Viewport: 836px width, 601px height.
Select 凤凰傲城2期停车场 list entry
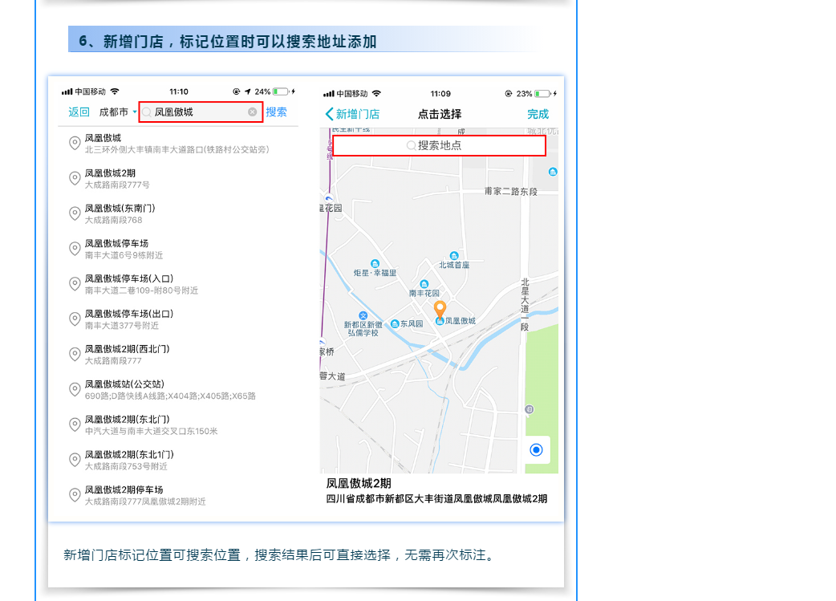(x=124, y=495)
